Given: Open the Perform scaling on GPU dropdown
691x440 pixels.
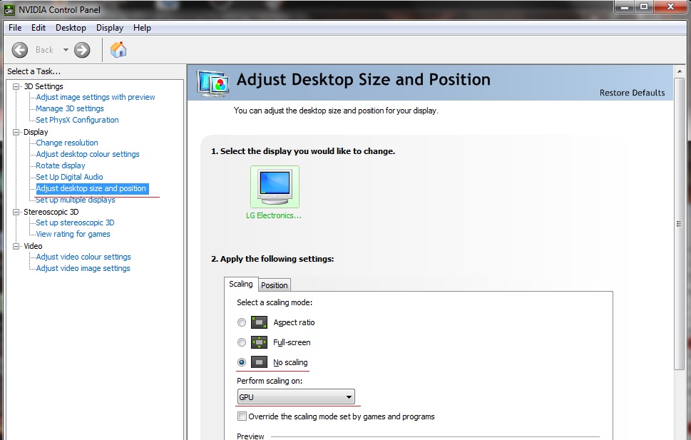Looking at the screenshot, I should [x=296, y=397].
